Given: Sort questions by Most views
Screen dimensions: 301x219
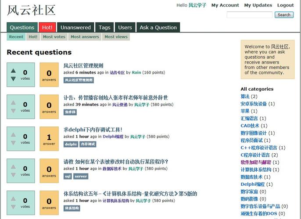Looking at the screenshot, I should (x=116, y=37).
